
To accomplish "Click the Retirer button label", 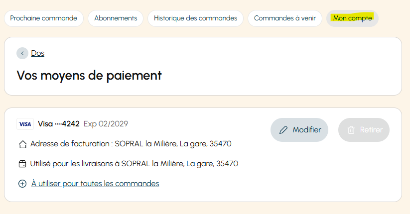I will click(371, 130).
